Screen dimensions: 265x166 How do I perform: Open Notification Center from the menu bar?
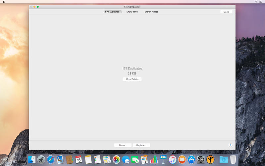coord(261,2)
